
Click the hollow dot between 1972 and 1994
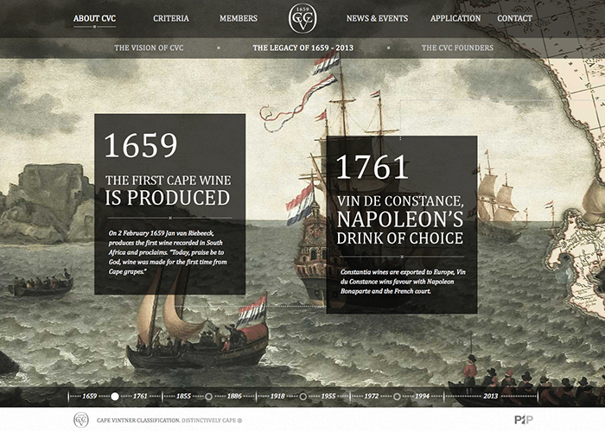click(x=397, y=396)
